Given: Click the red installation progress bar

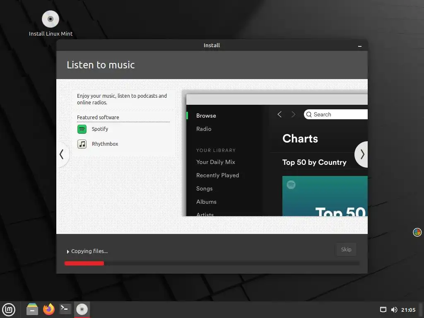Looking at the screenshot, I should [84, 263].
